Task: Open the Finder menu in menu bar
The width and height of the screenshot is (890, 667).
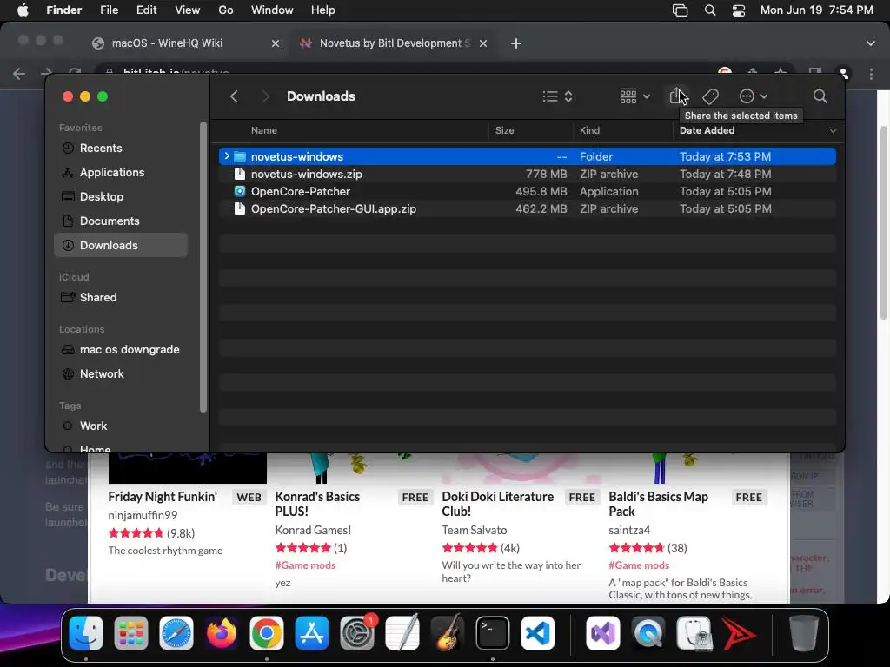Action: coord(63,10)
